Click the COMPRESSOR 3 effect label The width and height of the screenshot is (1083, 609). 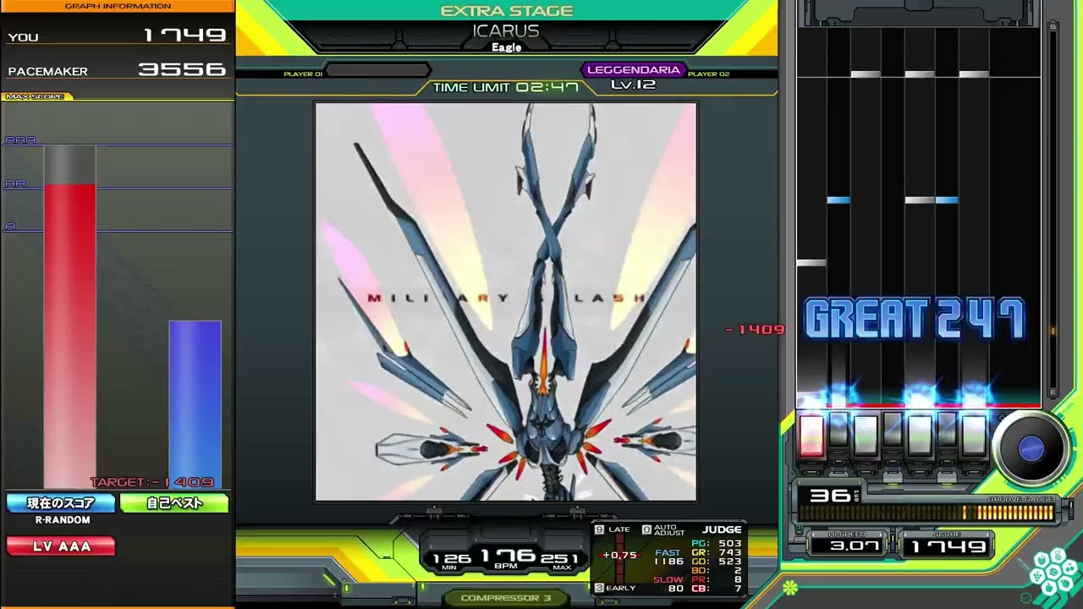[506, 598]
